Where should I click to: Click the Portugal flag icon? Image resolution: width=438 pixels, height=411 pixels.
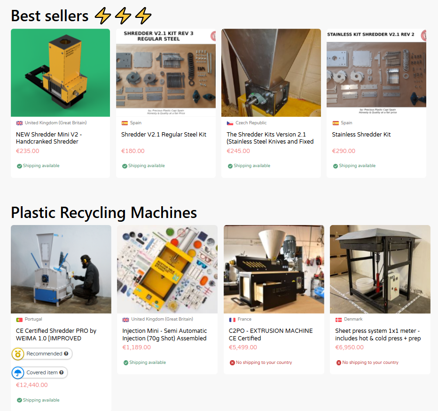coord(19,320)
